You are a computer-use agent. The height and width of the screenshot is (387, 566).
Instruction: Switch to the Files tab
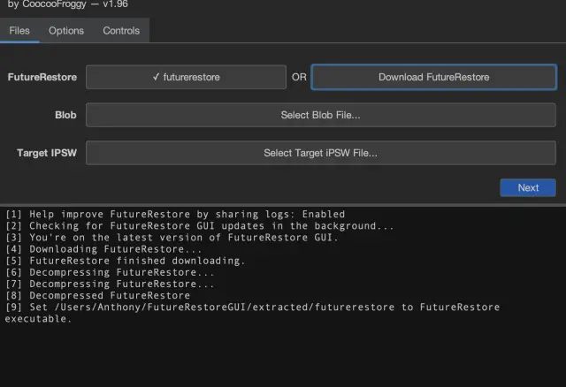click(x=19, y=31)
